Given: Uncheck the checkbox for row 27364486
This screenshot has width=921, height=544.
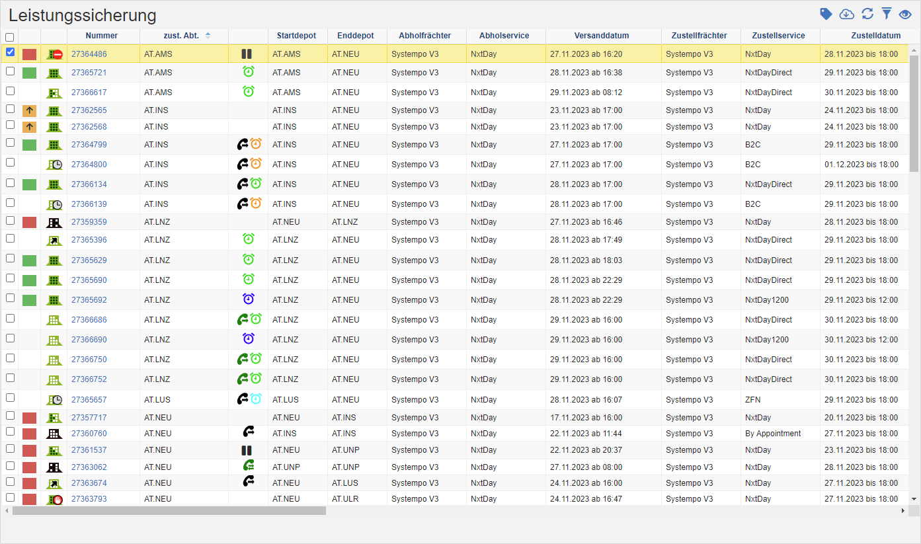Looking at the screenshot, I should click(10, 52).
